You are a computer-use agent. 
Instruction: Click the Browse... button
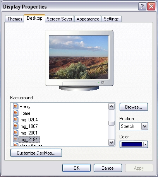[134, 107]
